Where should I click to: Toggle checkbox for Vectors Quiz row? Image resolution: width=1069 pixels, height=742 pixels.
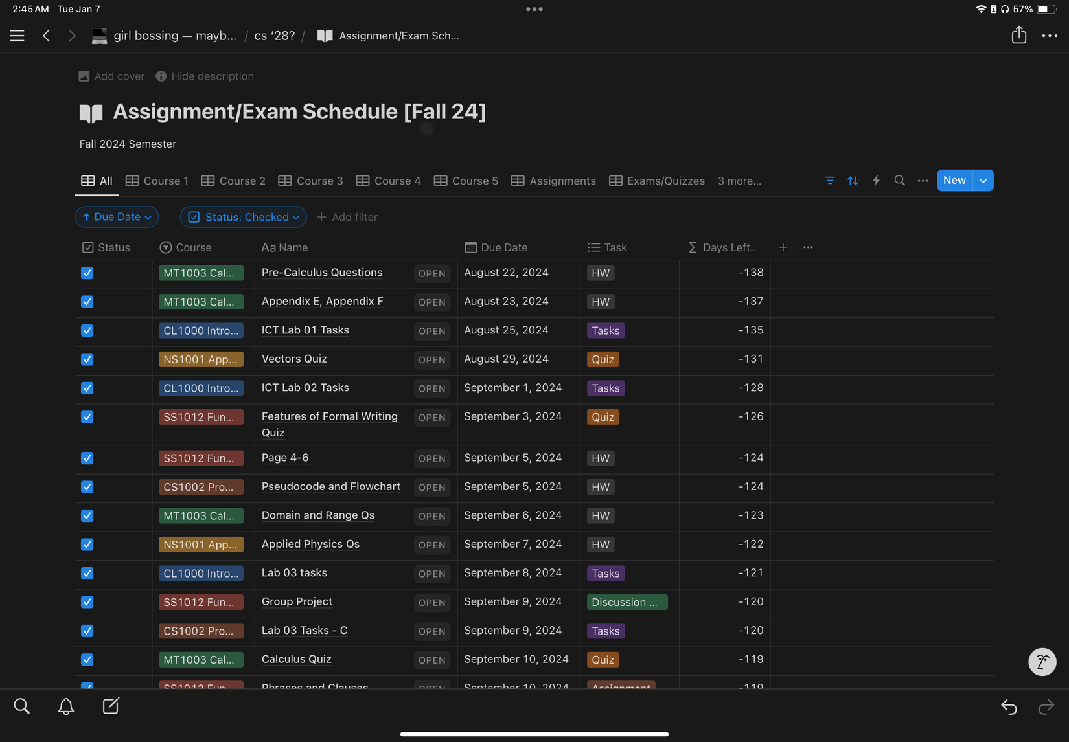[x=87, y=359]
